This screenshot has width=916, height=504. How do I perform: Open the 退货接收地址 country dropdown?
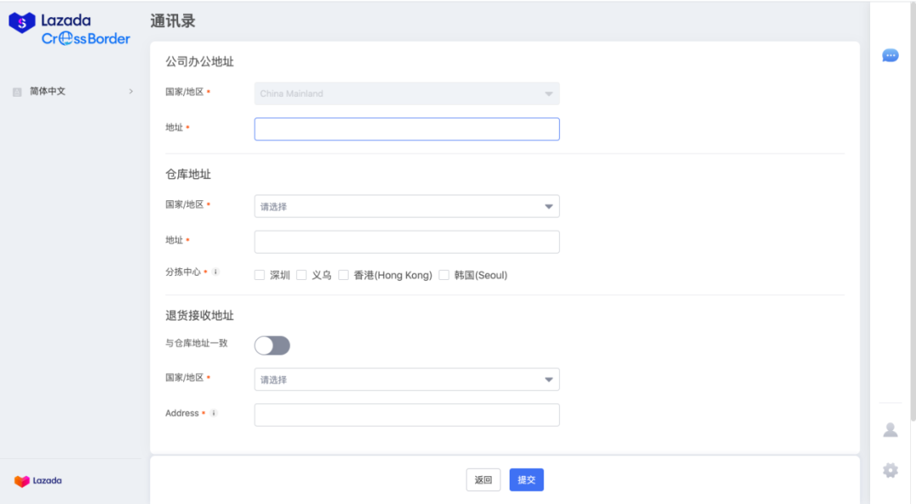(407, 379)
